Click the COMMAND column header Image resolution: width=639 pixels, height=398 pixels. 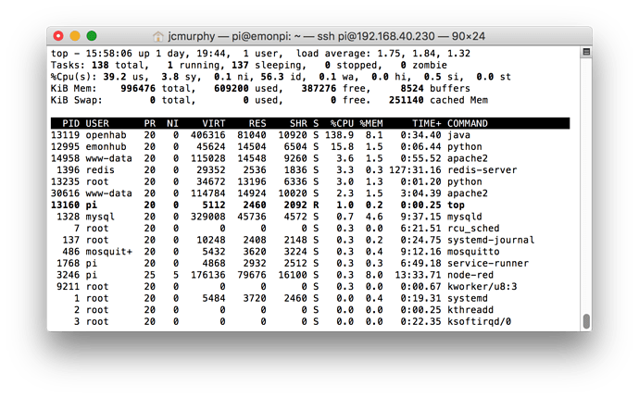(x=468, y=123)
